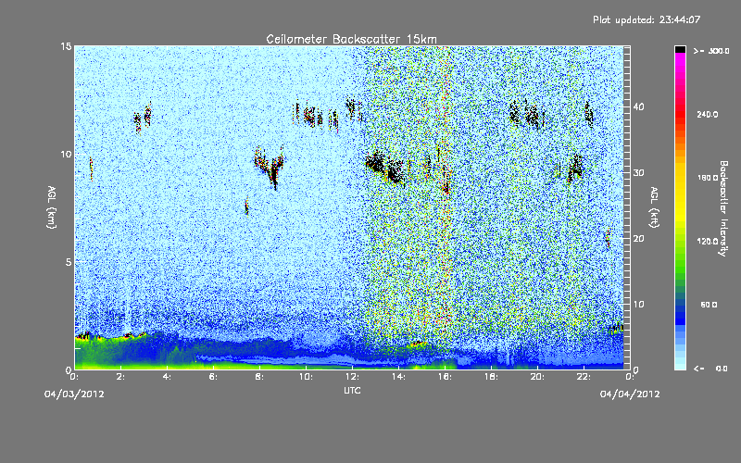Image resolution: width=741 pixels, height=463 pixels.
Task: Pick the black top cap of colorbar
Action: coord(680,49)
